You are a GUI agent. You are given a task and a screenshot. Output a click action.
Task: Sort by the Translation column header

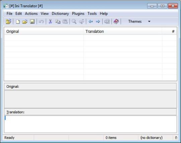123,31
